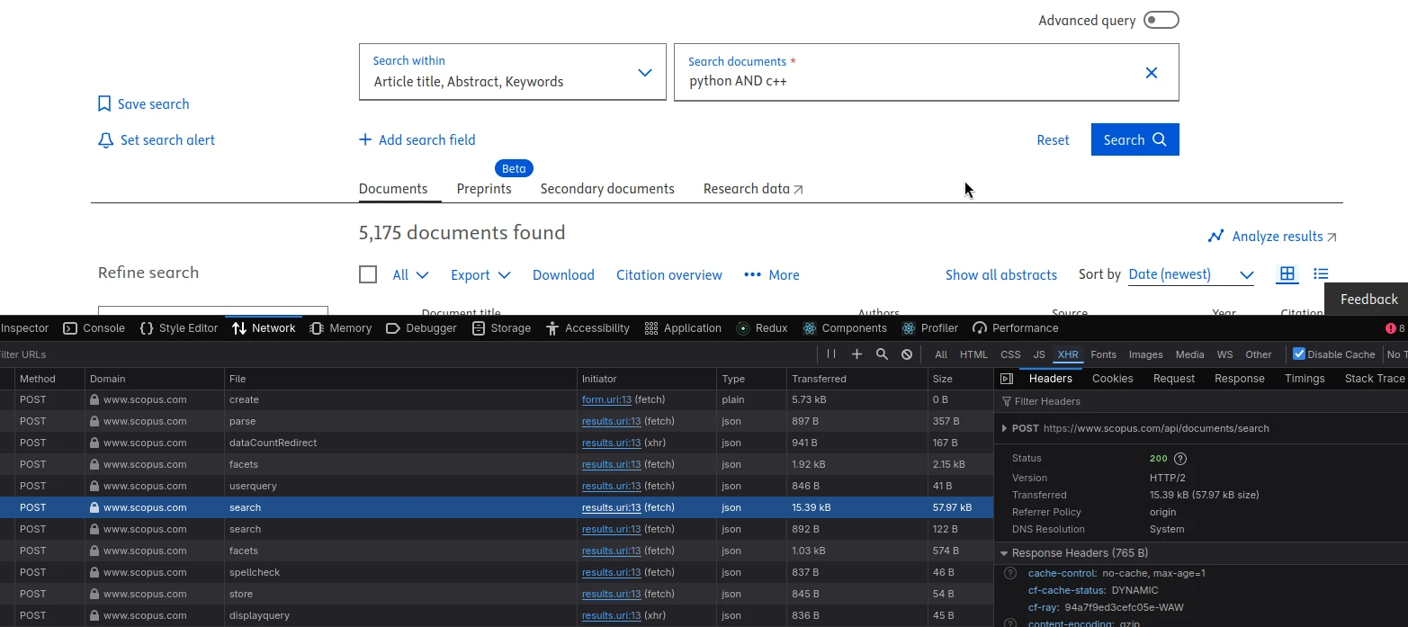
Task: Open the DevTools network search magnifier
Action: [882, 354]
